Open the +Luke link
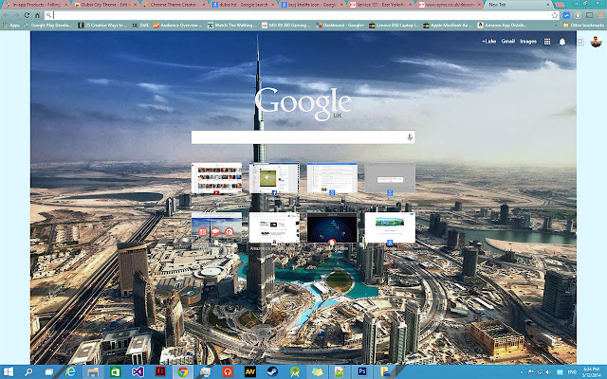Image resolution: width=607 pixels, height=379 pixels. 489,41
